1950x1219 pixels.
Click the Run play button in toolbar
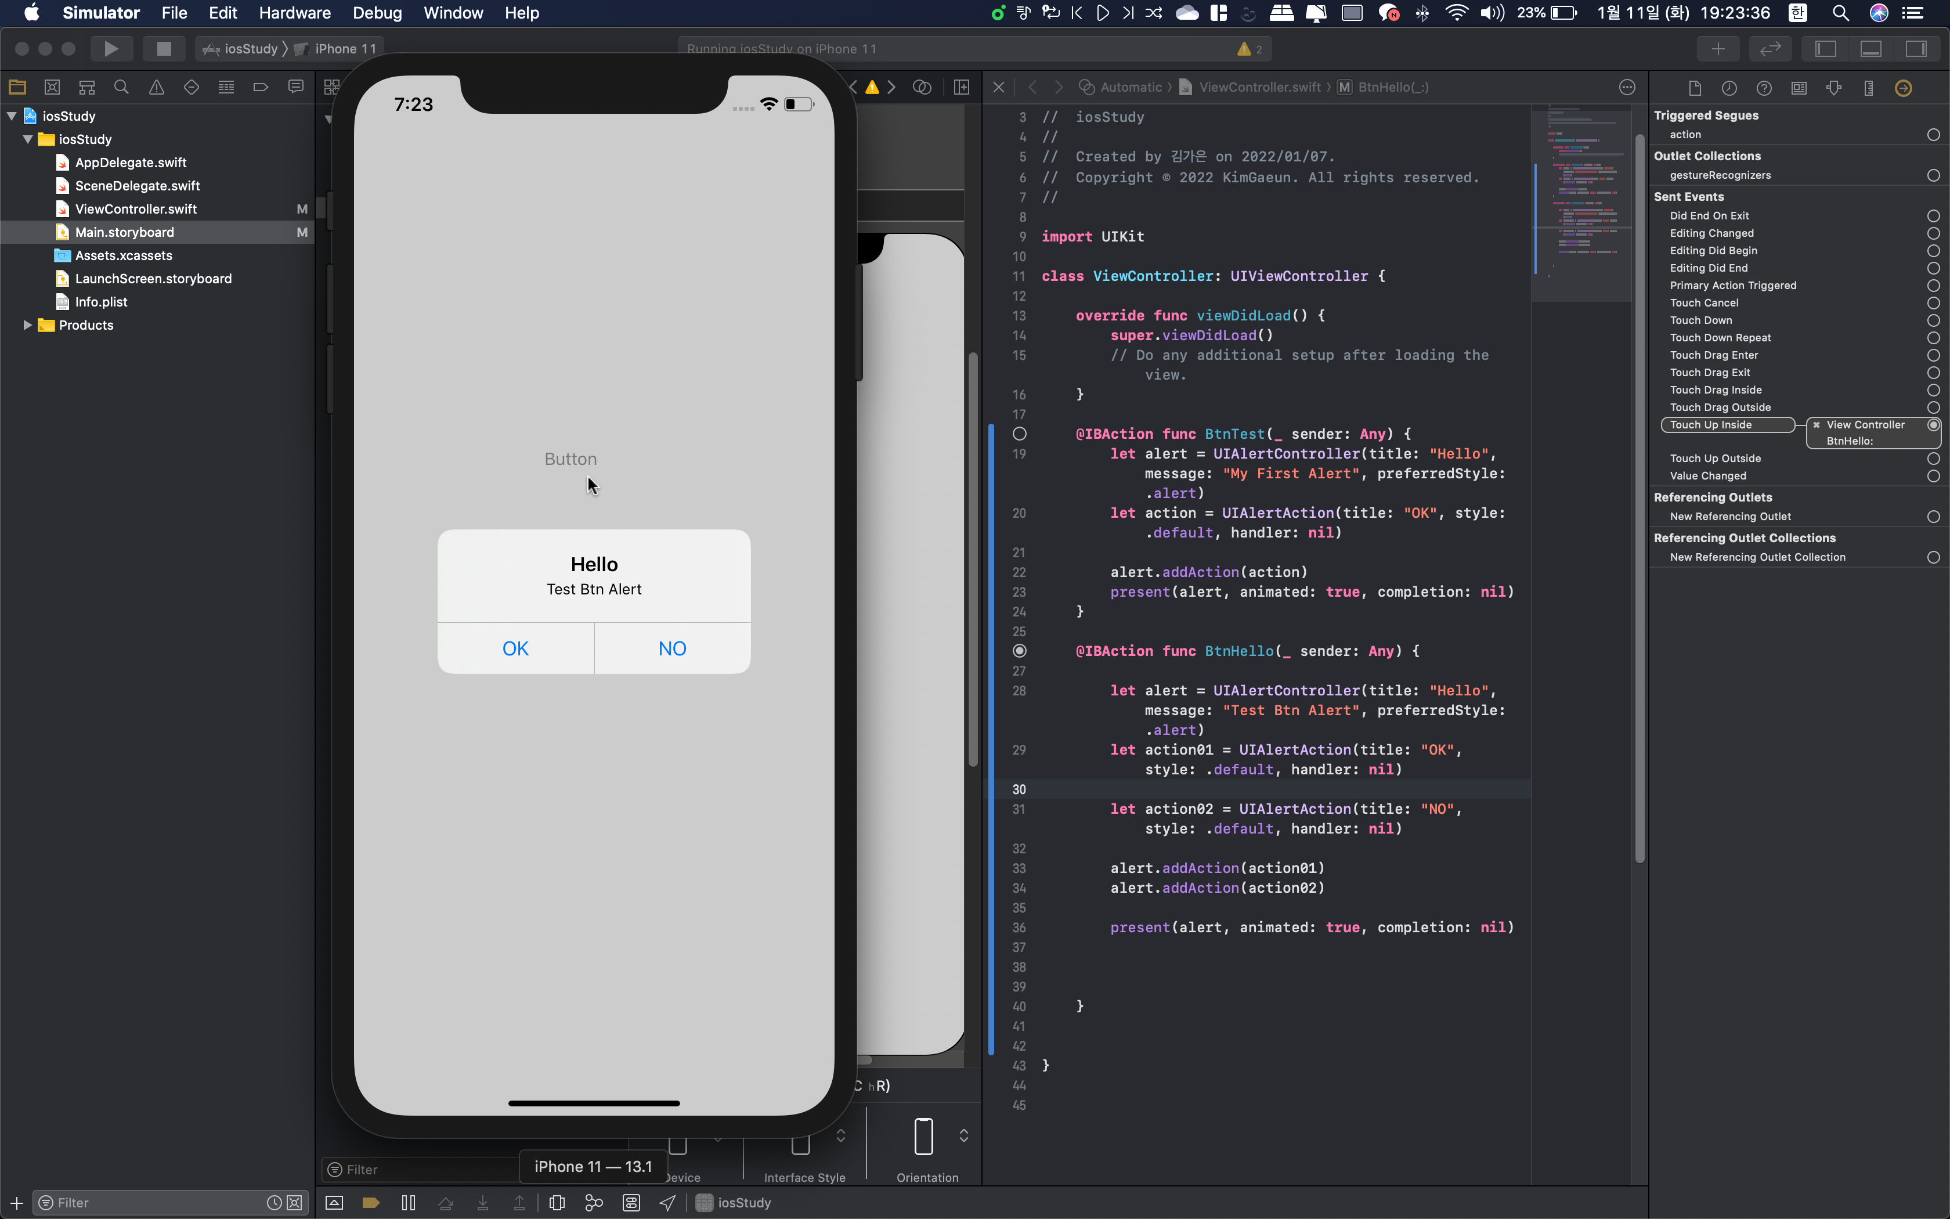click(111, 48)
